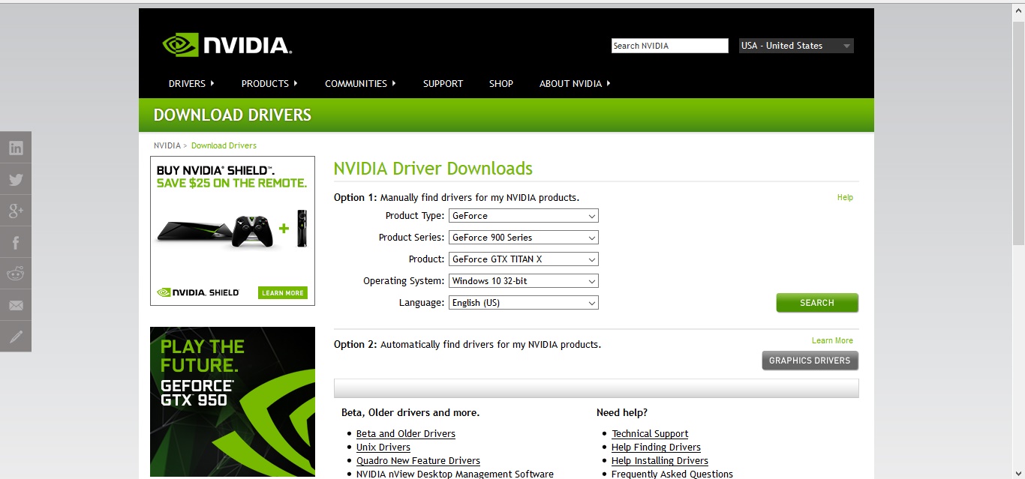Click the NVIDIA logo in header
1025x479 pixels.
[x=227, y=45]
